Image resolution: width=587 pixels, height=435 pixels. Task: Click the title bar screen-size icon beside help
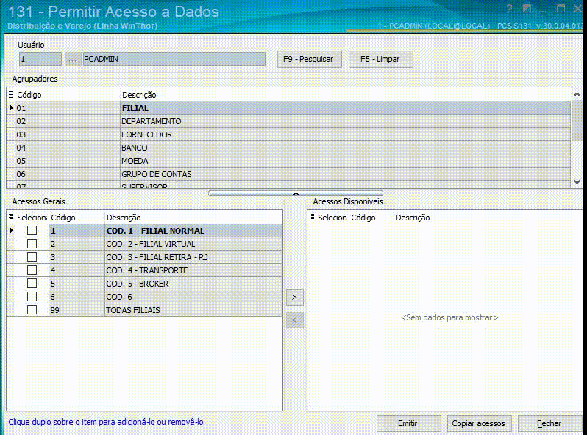pos(527,9)
